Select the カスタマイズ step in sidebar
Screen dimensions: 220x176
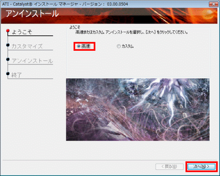tap(27, 46)
